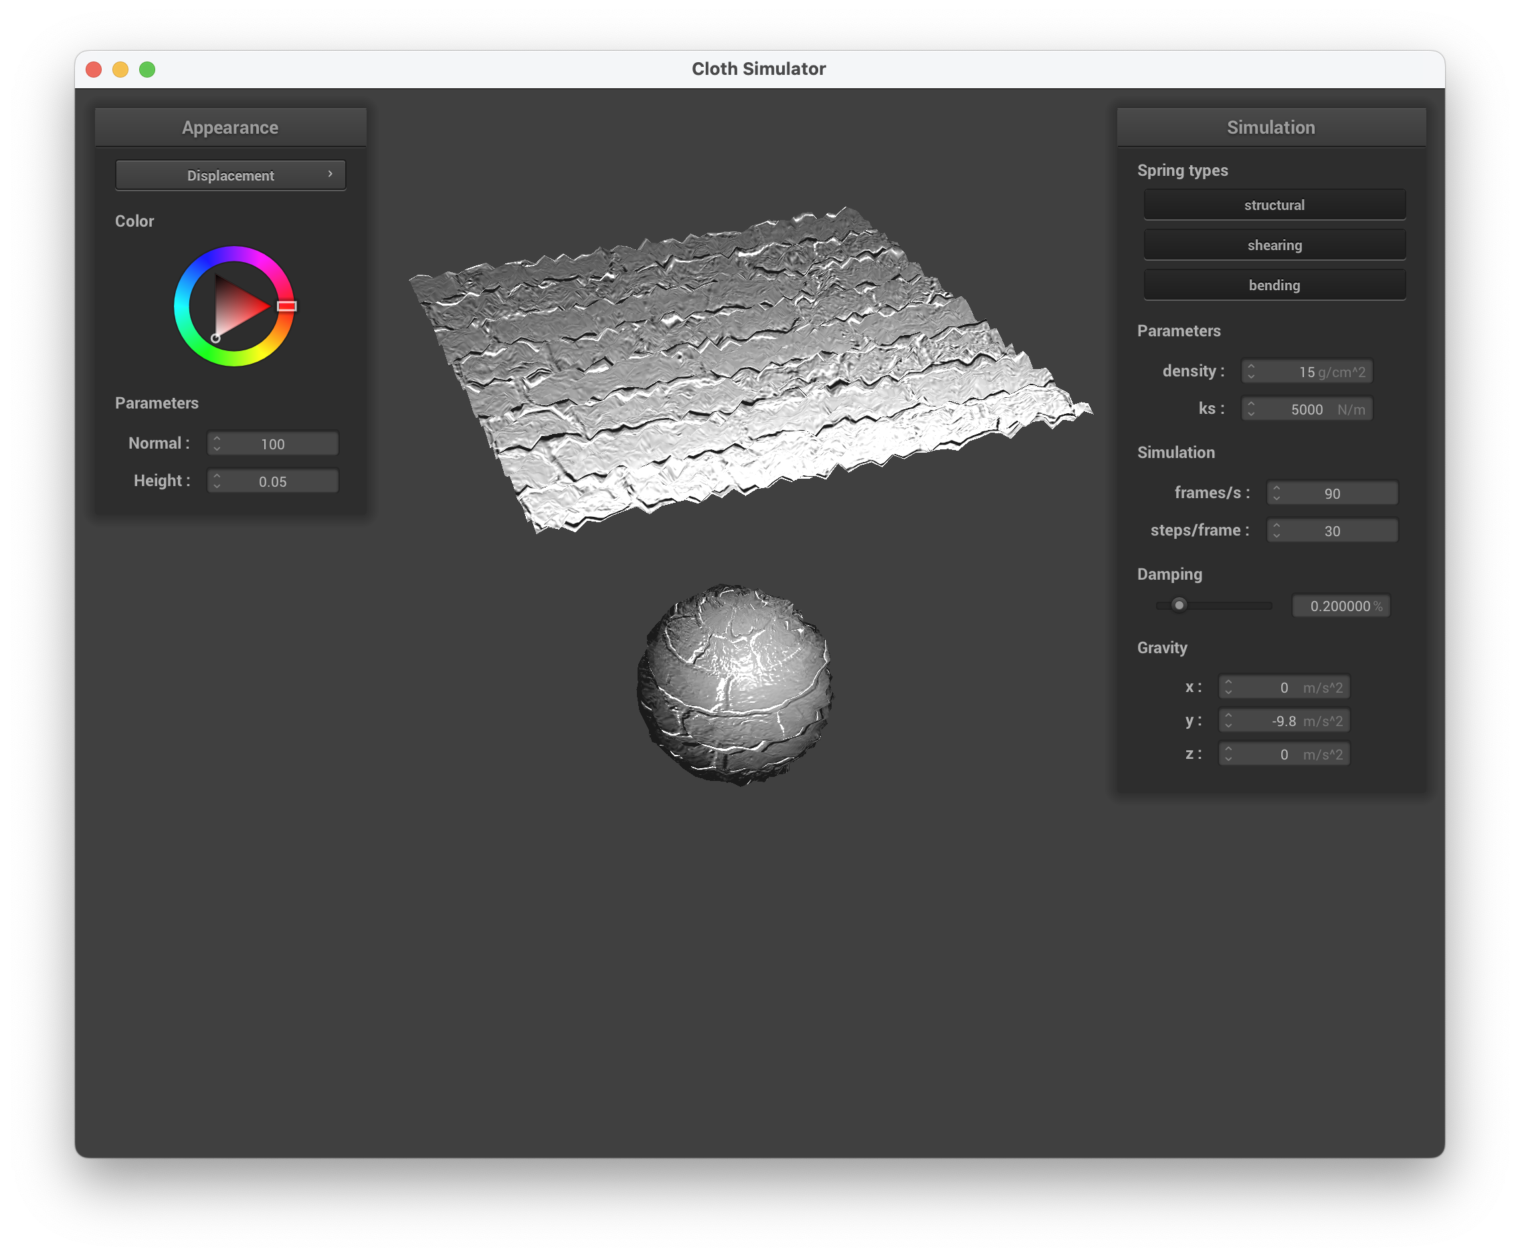
Task: Toggle structural spring type
Action: (1274, 205)
